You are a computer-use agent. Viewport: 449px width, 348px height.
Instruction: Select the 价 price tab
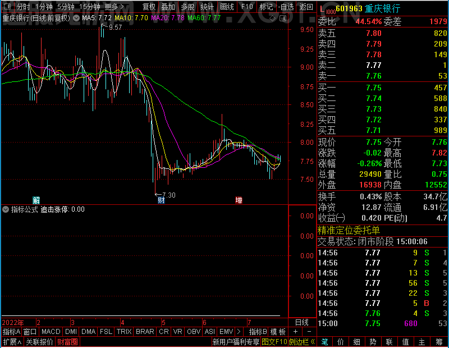point(341,342)
